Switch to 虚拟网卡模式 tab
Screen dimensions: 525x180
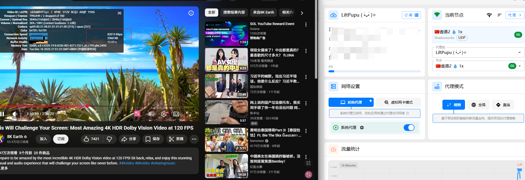pos(398,102)
